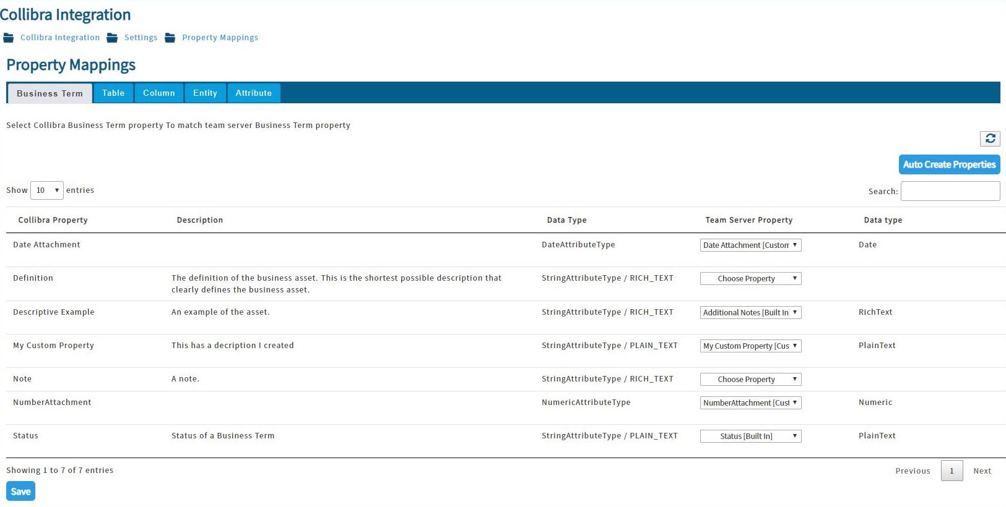This screenshot has height=507, width=1006.
Task: Open the Settings breadcrumb link
Action: click(x=141, y=38)
